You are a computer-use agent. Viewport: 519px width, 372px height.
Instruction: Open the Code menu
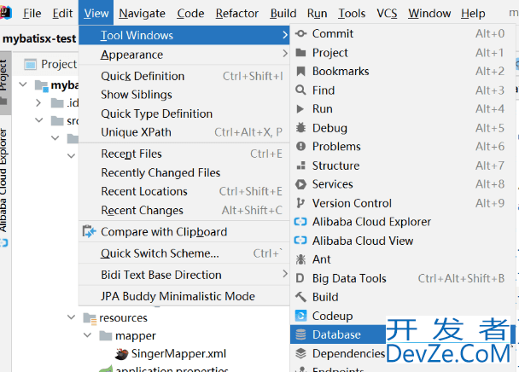pos(190,14)
